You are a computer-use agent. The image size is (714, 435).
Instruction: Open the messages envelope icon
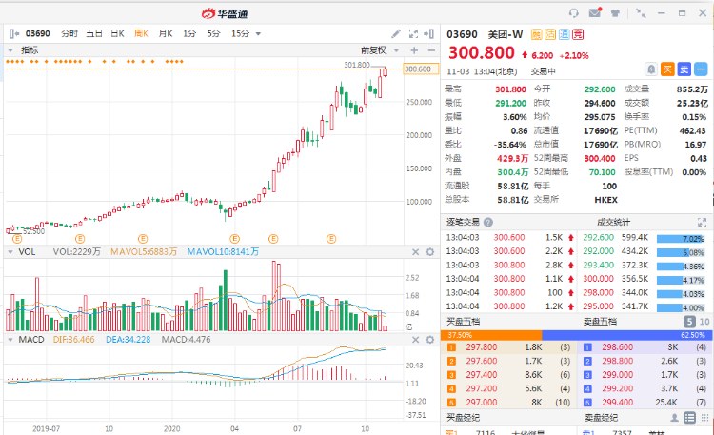tap(595, 12)
